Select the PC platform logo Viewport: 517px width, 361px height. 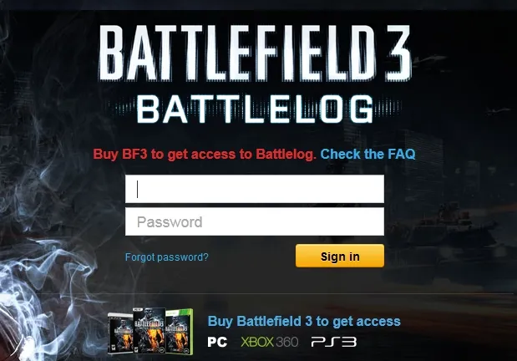click(x=217, y=342)
